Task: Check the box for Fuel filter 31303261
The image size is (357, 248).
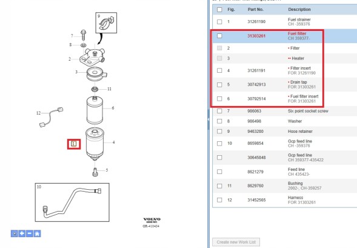Action: (219, 36)
